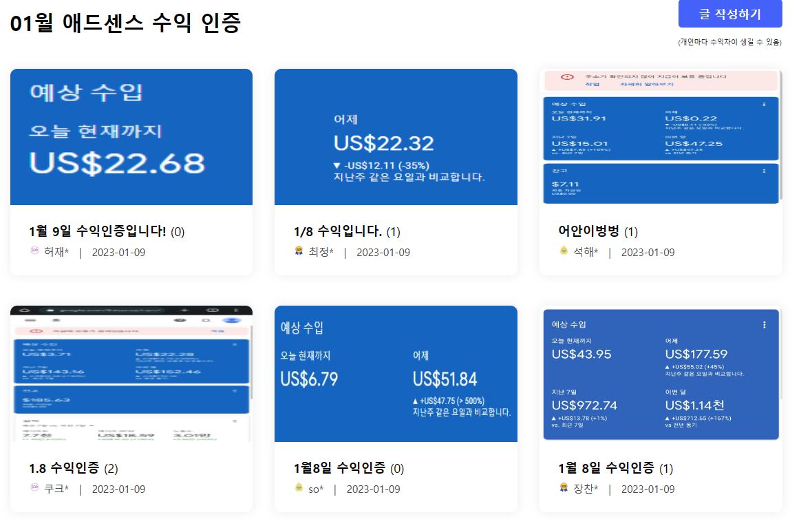Click the 자세히 알아보기 link in the warning notice
This screenshot has width=801, height=528.
[x=648, y=84]
